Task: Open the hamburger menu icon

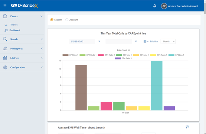Action: 5,5
